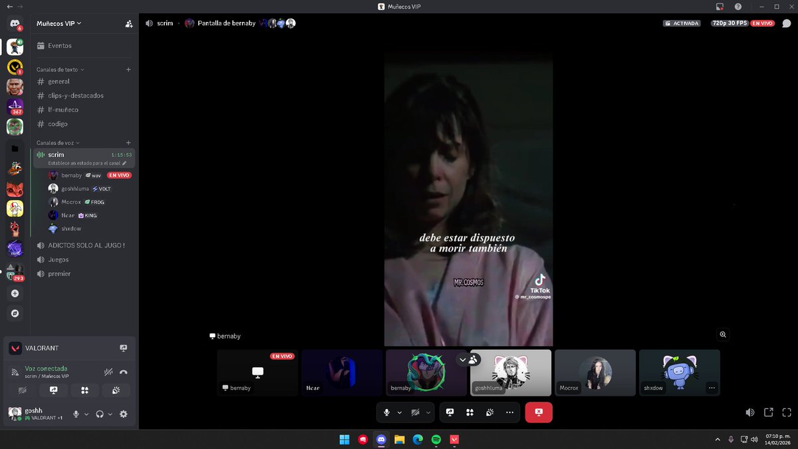798x449 pixels.
Task: Open stream volume speaker icon
Action: (749, 412)
